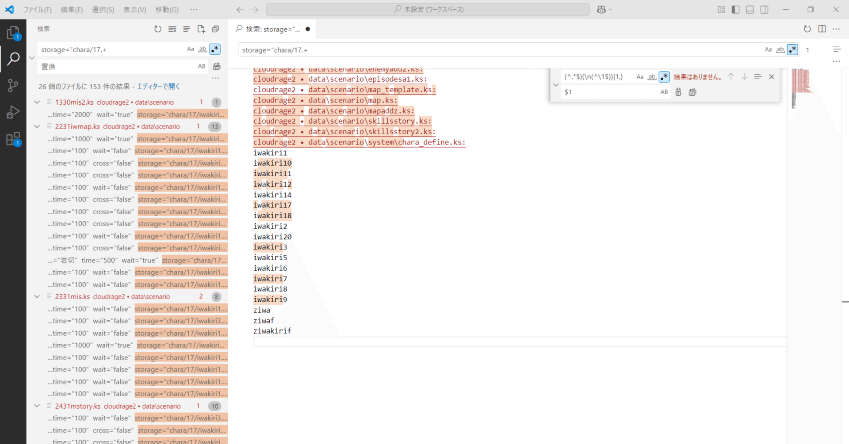Open editor more actions menu
The height and width of the screenshot is (444, 849).
click(836, 29)
